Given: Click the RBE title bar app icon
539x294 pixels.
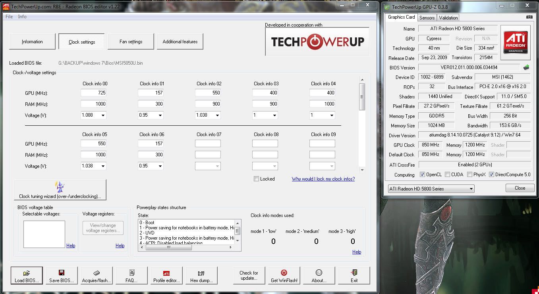Looking at the screenshot, I should pyautogui.click(x=6, y=6).
